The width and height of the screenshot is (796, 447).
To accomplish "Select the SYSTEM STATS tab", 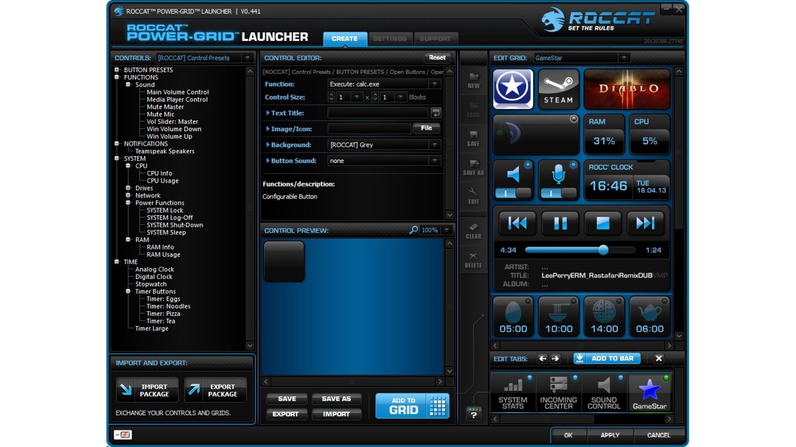I will point(513,393).
